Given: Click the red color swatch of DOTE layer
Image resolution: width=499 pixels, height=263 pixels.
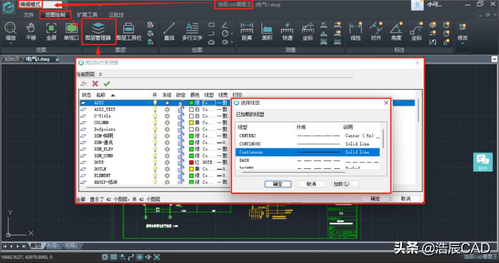Looking at the screenshot, I should (x=191, y=162).
